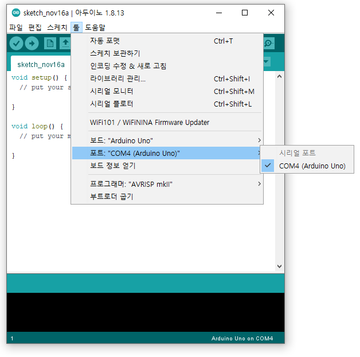Open 라이브러리 관리... menu entry
Viewport: 360px width, 357px height.
pos(167,79)
